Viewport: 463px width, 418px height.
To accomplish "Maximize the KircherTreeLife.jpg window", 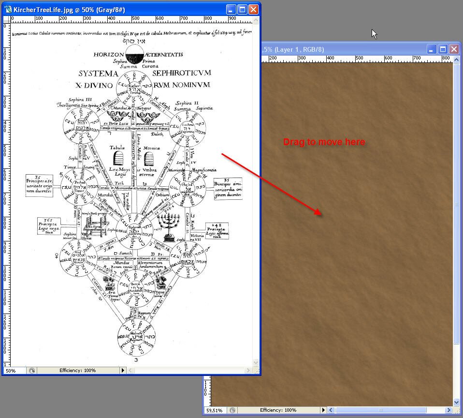I will coord(242,10).
